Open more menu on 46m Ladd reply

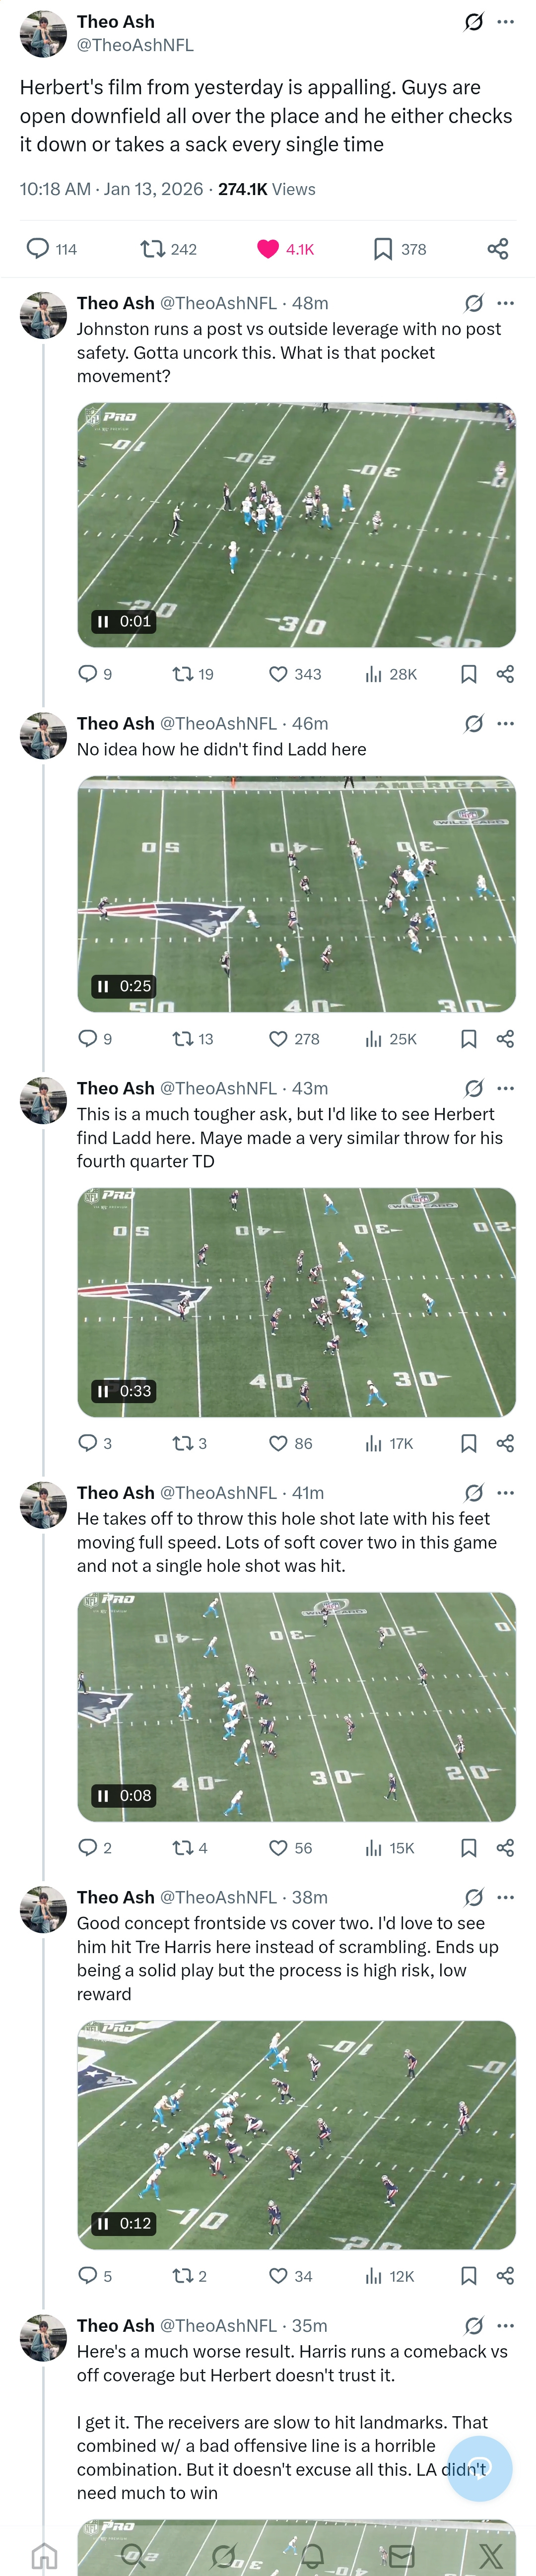[506, 724]
